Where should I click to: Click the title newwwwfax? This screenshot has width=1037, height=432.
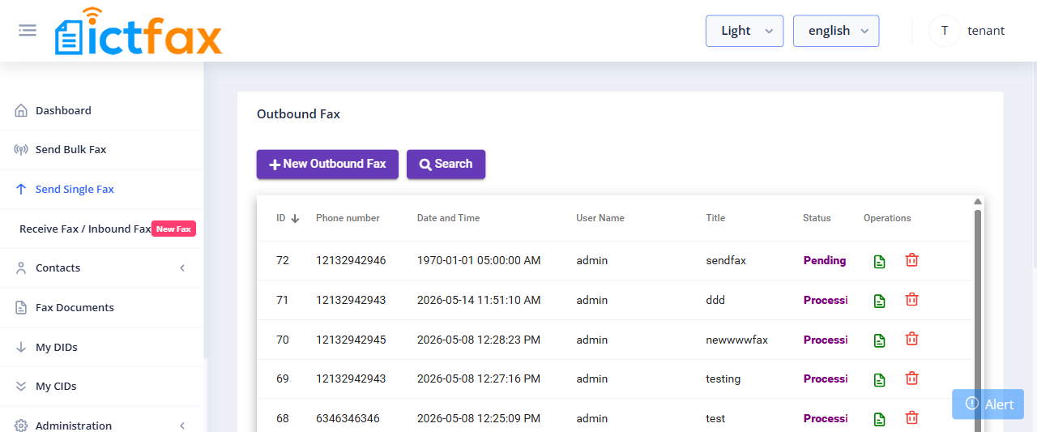click(x=736, y=340)
